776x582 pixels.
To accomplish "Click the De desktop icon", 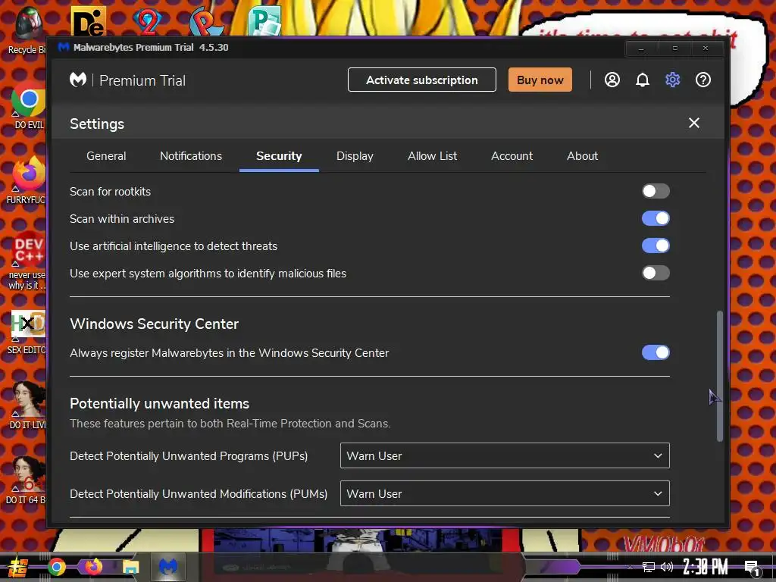I will pos(88,20).
